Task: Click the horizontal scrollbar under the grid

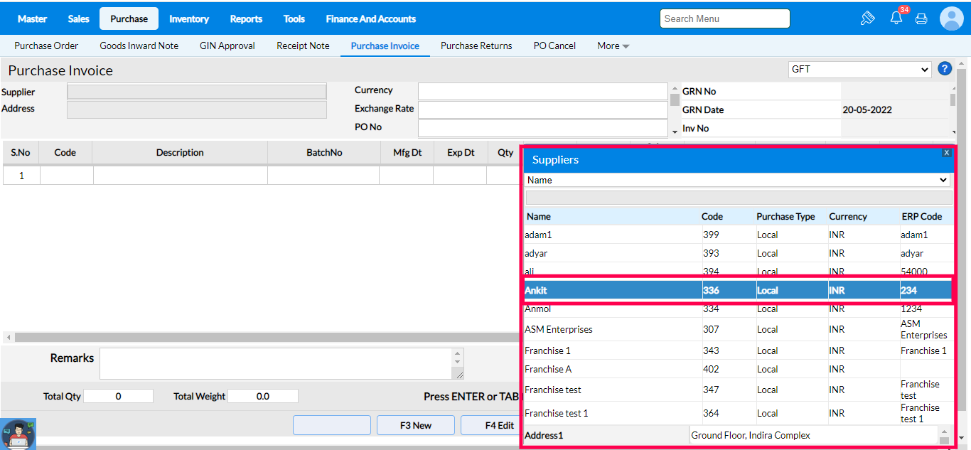Action: [x=263, y=337]
